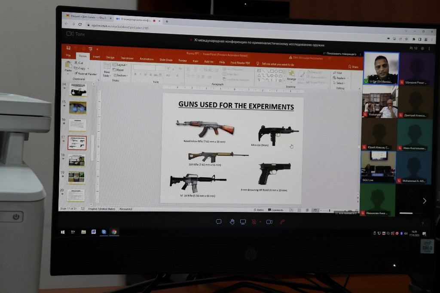440x293 pixels.
Task: Click the PowerPoint Save icon
Action: (x=68, y=48)
